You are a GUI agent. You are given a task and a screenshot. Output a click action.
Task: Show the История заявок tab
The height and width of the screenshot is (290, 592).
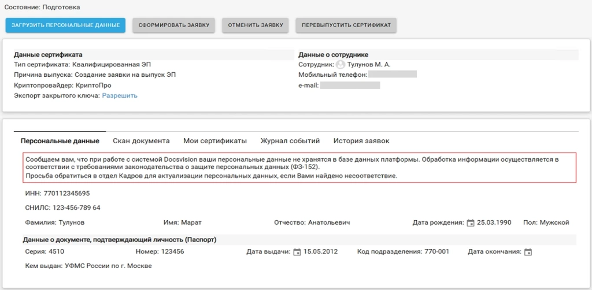[361, 140]
